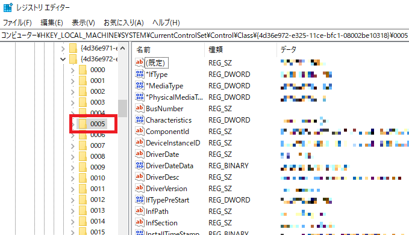Click the InfPath string value icon
Viewport: 409px width, 235px height.
click(140, 212)
